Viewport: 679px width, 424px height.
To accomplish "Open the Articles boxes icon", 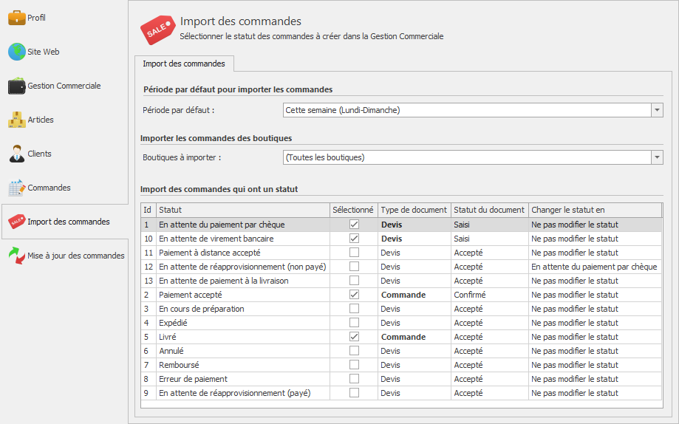I will (16, 120).
